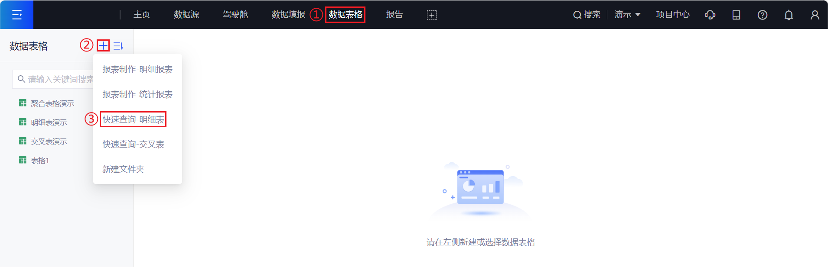Choose 新建文件夹 in dropdown menu
The image size is (828, 267).
123,169
